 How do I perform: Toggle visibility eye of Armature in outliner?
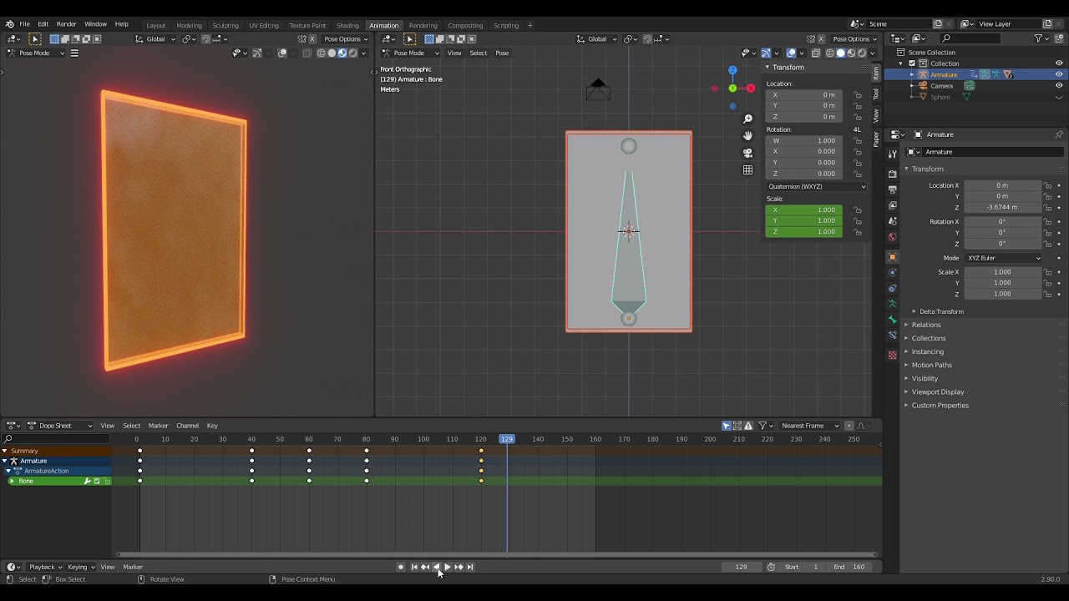pyautogui.click(x=1059, y=74)
